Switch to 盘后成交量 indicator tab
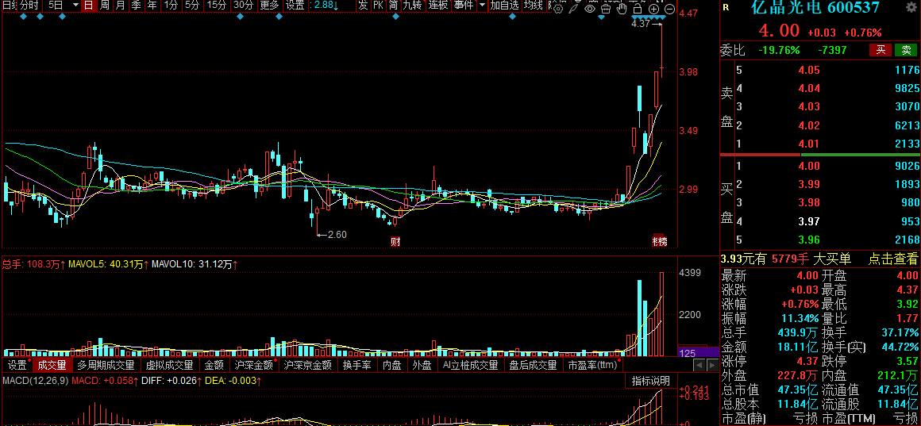This screenshot has width=921, height=426. [533, 365]
